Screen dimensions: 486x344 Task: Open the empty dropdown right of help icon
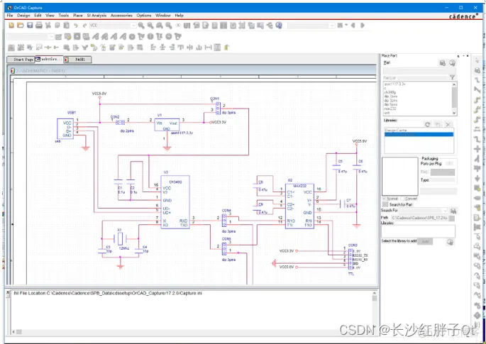332,26
